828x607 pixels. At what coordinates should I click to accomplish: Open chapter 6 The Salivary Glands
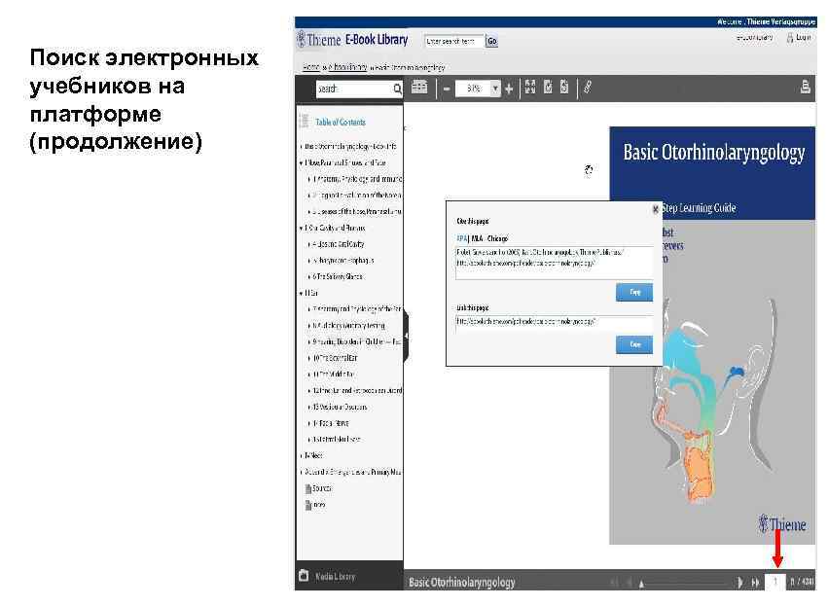tap(338, 276)
